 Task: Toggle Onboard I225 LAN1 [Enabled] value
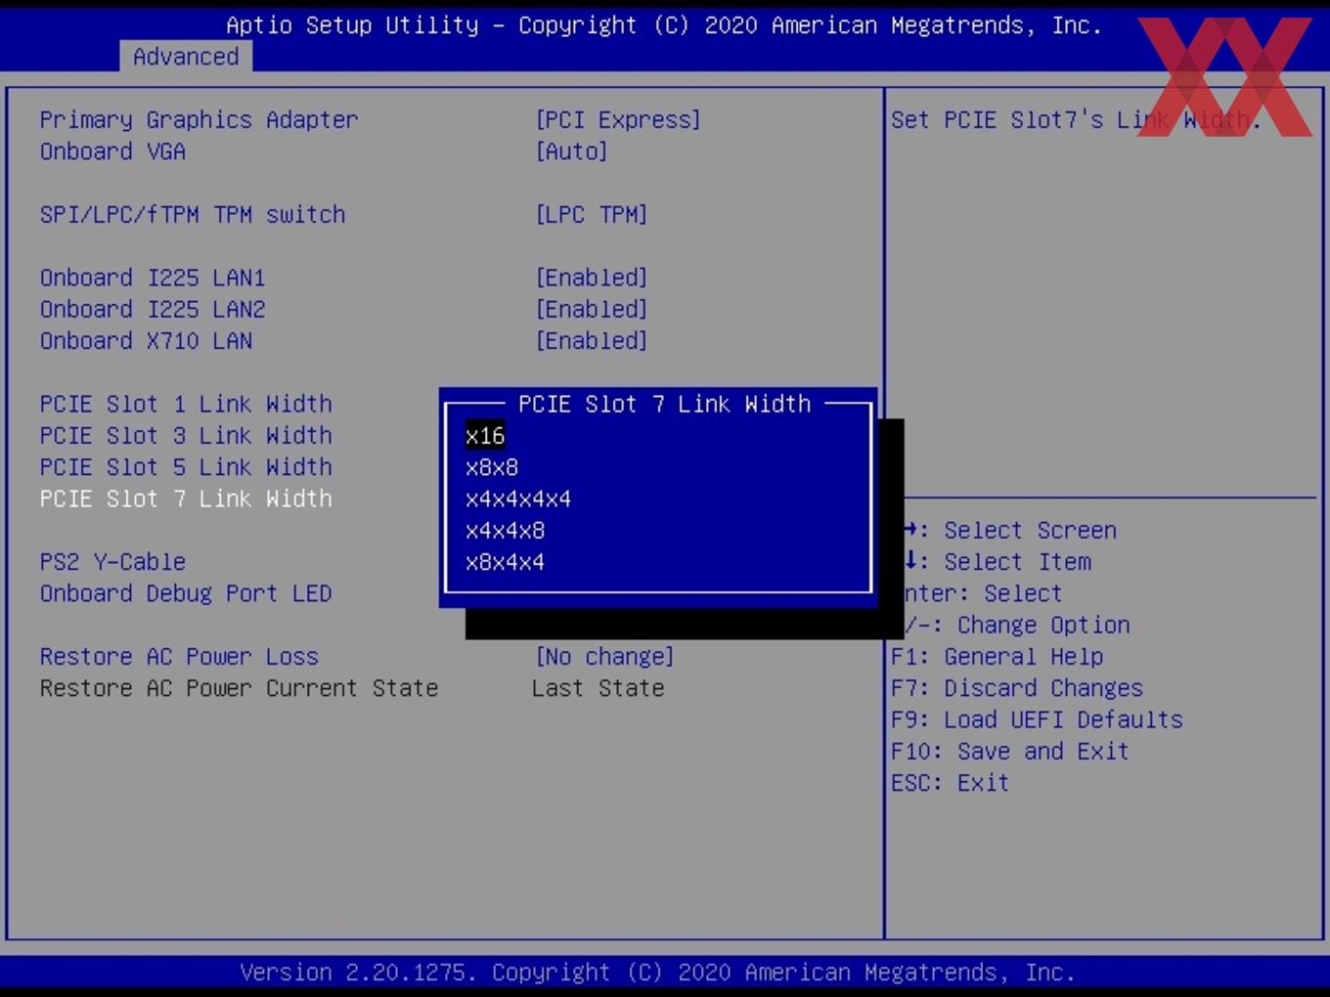[x=591, y=278]
